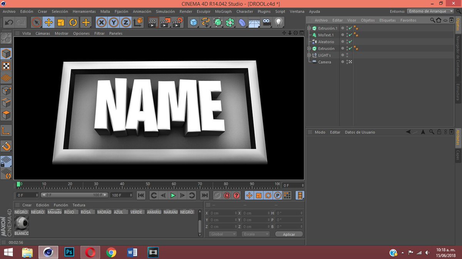This screenshot has height=259, width=462.
Task: Disable the green checkmark on MoText.1
Action: pos(350,35)
